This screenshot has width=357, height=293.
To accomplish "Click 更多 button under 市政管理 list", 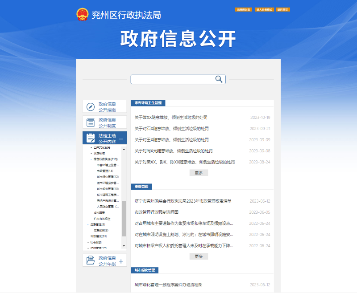I will (x=199, y=256).
